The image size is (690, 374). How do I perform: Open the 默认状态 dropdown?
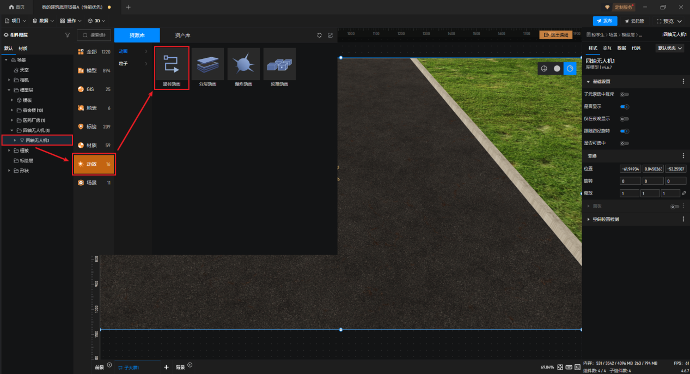click(670, 48)
